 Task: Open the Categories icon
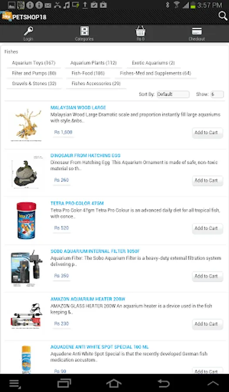point(84,34)
